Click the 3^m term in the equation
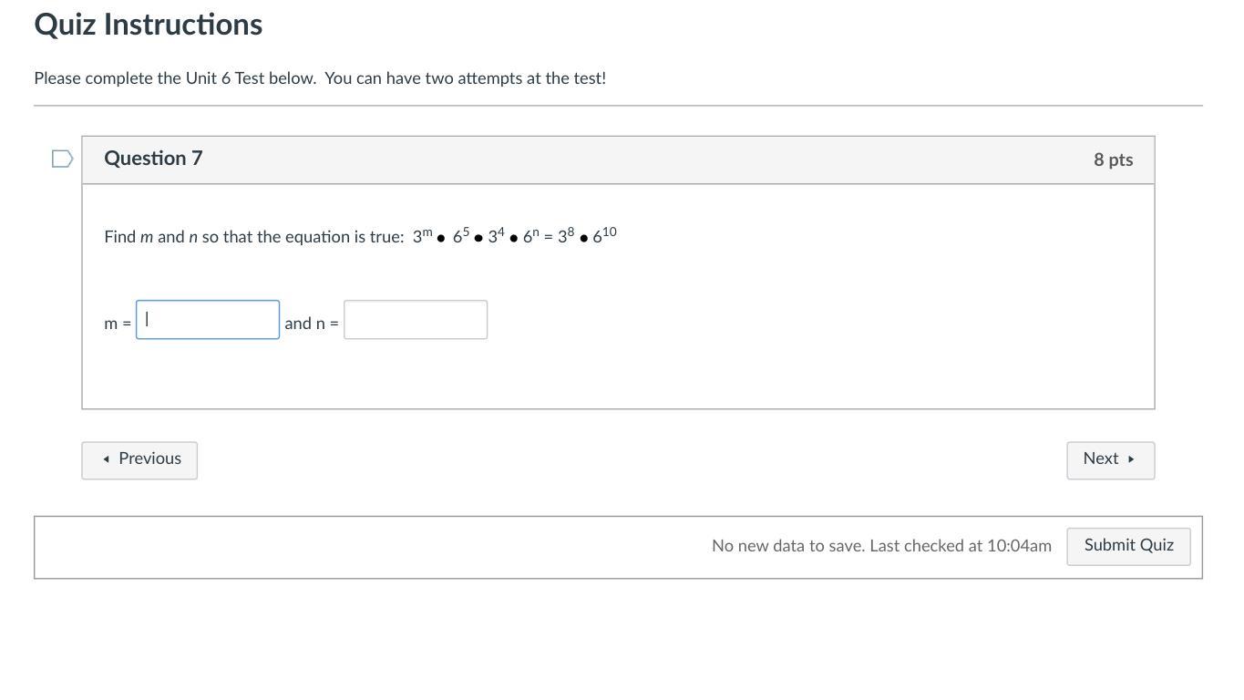Screen dimensions: 1244x700 click(x=422, y=236)
